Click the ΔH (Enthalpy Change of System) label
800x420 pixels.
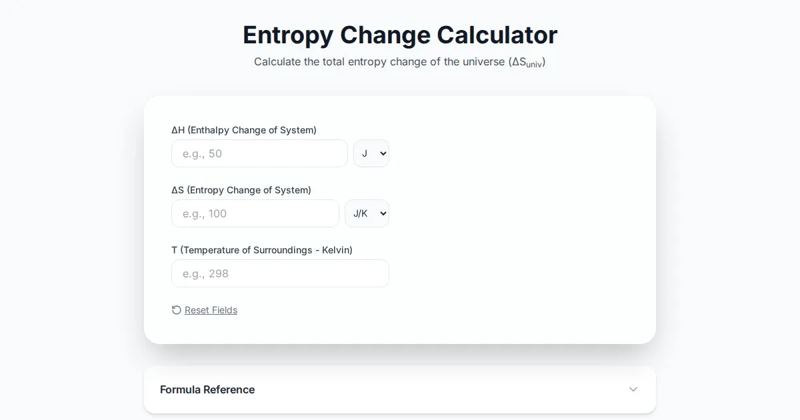(x=244, y=130)
